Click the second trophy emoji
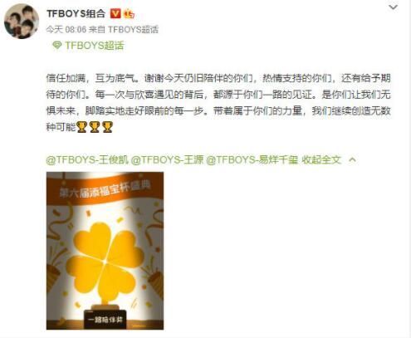 tap(95, 127)
